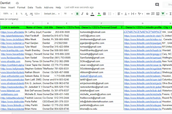The image size is (172, 114).
Task: Click the text color button
Action: 92,14
